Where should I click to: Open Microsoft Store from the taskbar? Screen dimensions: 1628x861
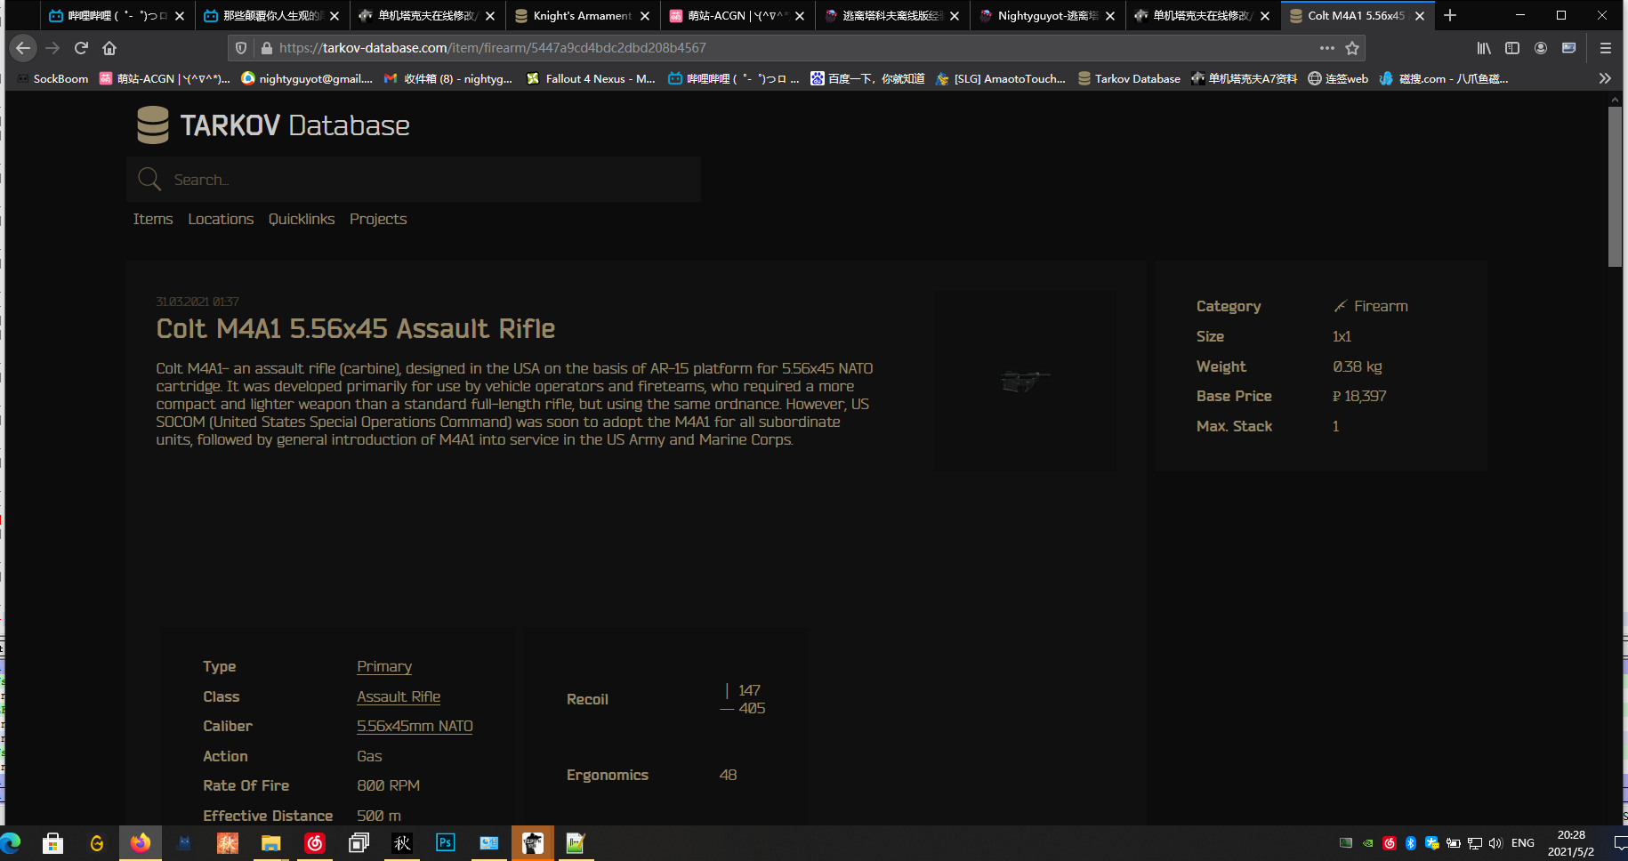(53, 842)
